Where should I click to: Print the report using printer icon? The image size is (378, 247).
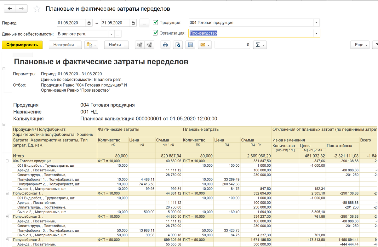[165, 45]
